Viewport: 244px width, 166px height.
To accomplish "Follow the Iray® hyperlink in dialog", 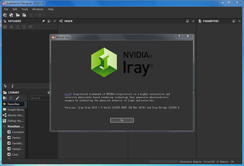I will coord(68,94).
